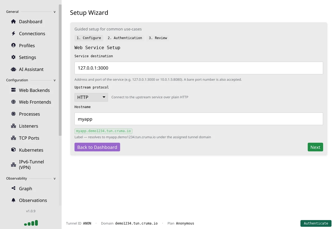Click the Processes chip icon
Screen dimensions: 336x229
[x=13, y=114]
